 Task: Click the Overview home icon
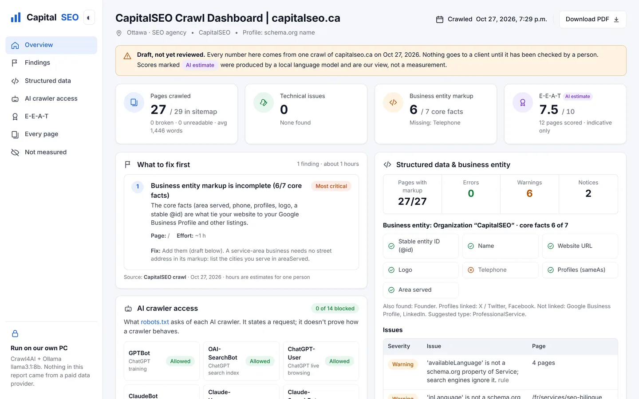click(15, 45)
